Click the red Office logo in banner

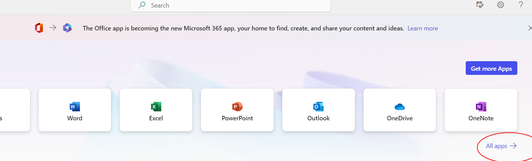point(39,28)
